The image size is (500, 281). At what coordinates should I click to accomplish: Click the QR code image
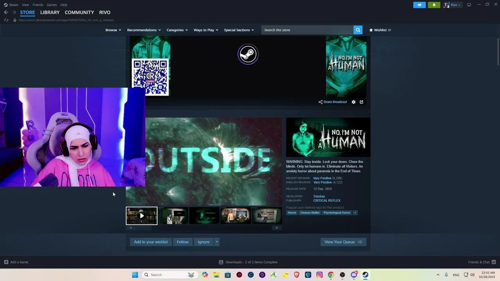[x=150, y=77]
